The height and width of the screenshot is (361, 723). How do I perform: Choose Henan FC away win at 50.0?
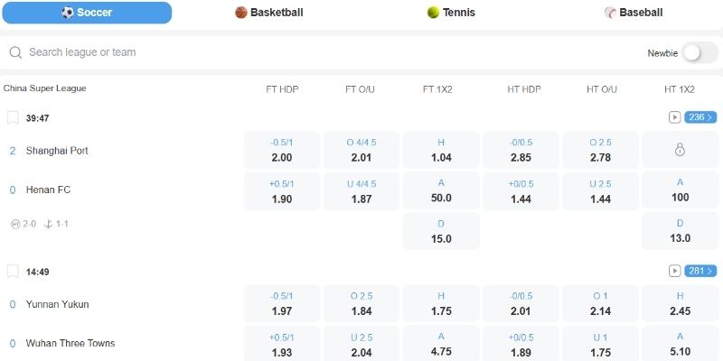(441, 190)
